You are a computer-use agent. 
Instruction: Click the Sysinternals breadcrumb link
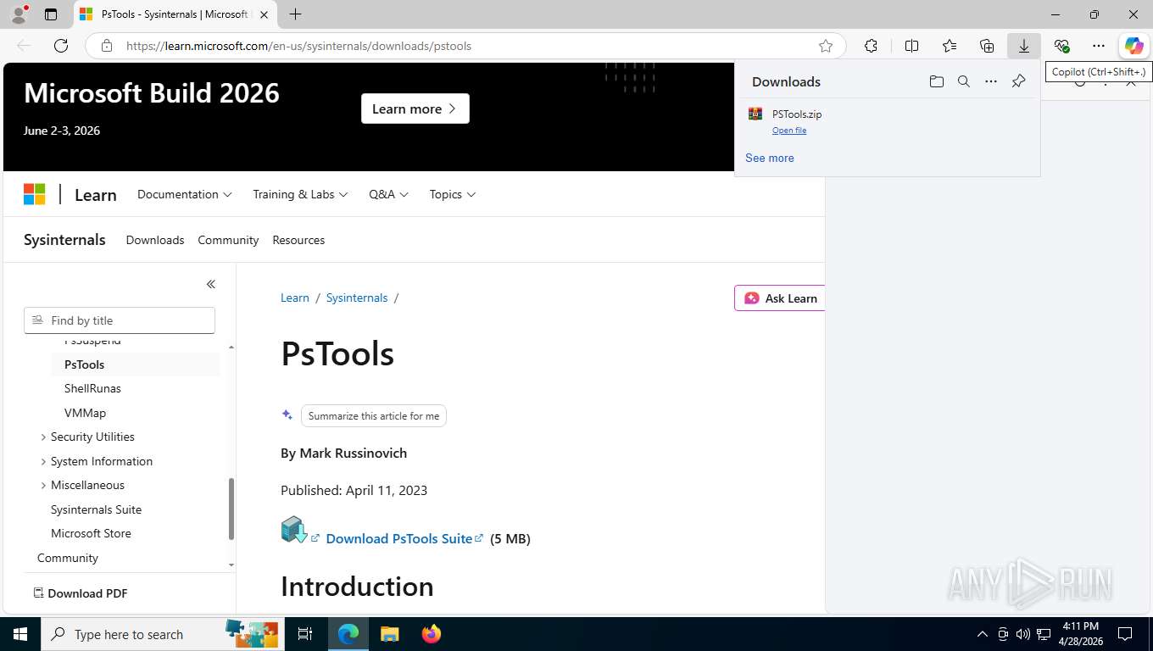[x=357, y=298]
